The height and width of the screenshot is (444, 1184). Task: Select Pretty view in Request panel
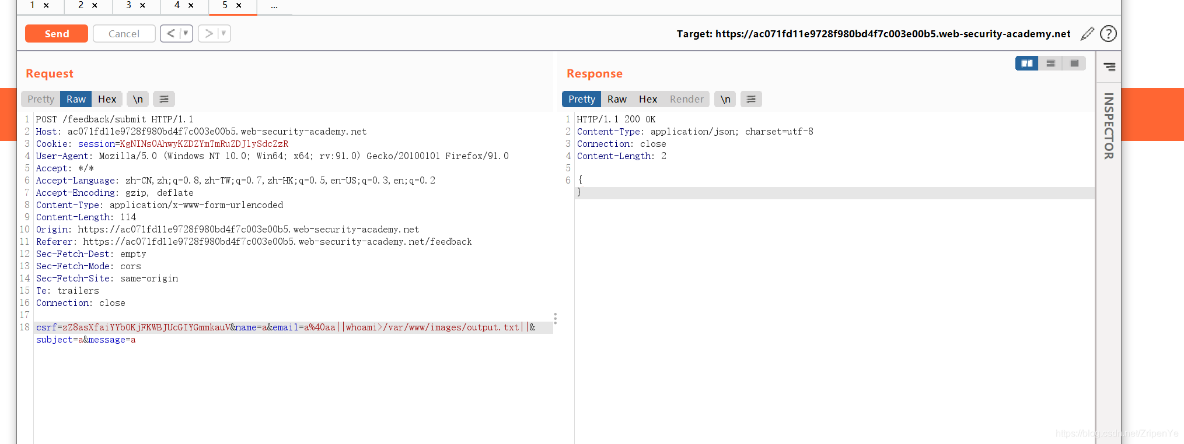click(x=41, y=99)
